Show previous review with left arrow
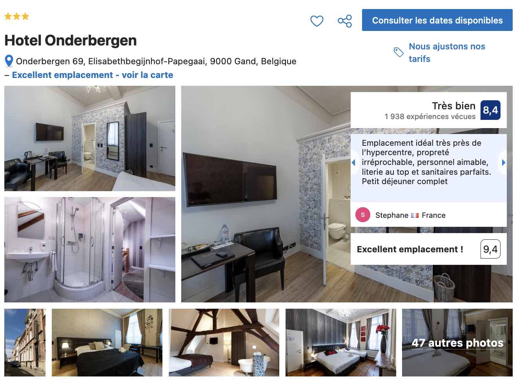 pos(353,162)
